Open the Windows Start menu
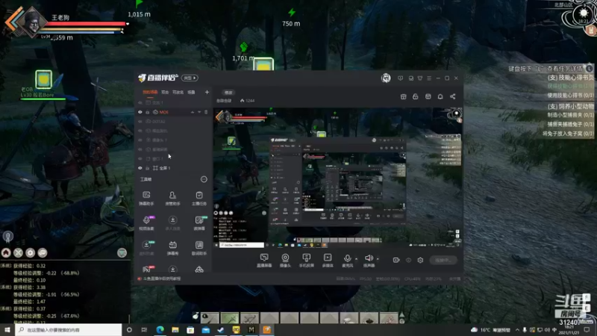The height and width of the screenshot is (336, 597). 7,329
